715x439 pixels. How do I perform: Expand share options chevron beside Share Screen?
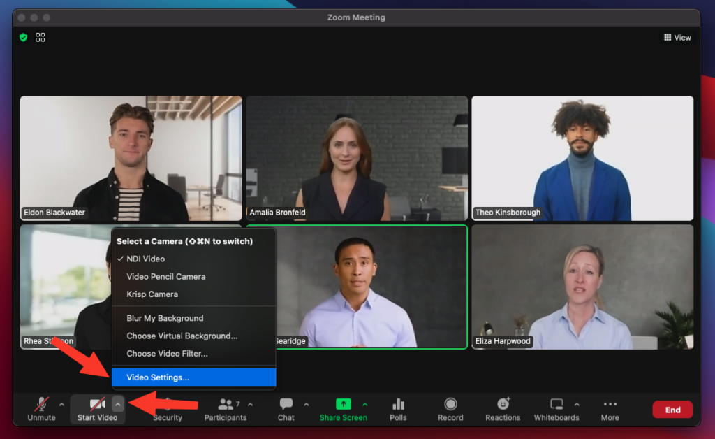(365, 404)
